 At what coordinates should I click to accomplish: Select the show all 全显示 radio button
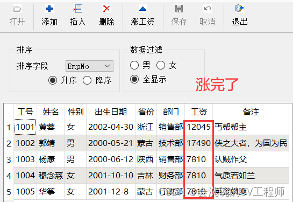(134, 79)
